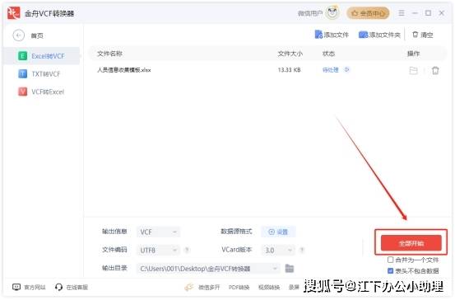Go to 首页 home
This screenshot has width=455, height=300.
coord(37,35)
